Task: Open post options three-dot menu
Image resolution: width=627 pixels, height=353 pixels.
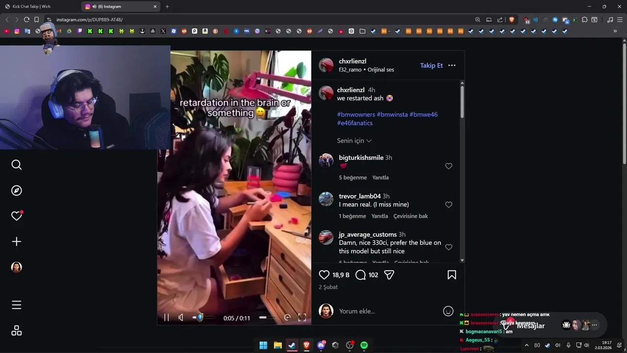Action: (x=452, y=65)
